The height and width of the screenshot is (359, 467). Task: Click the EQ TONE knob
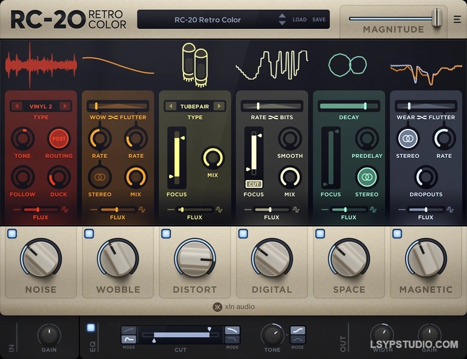(272, 335)
